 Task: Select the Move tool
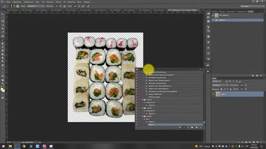(x=2, y=14)
